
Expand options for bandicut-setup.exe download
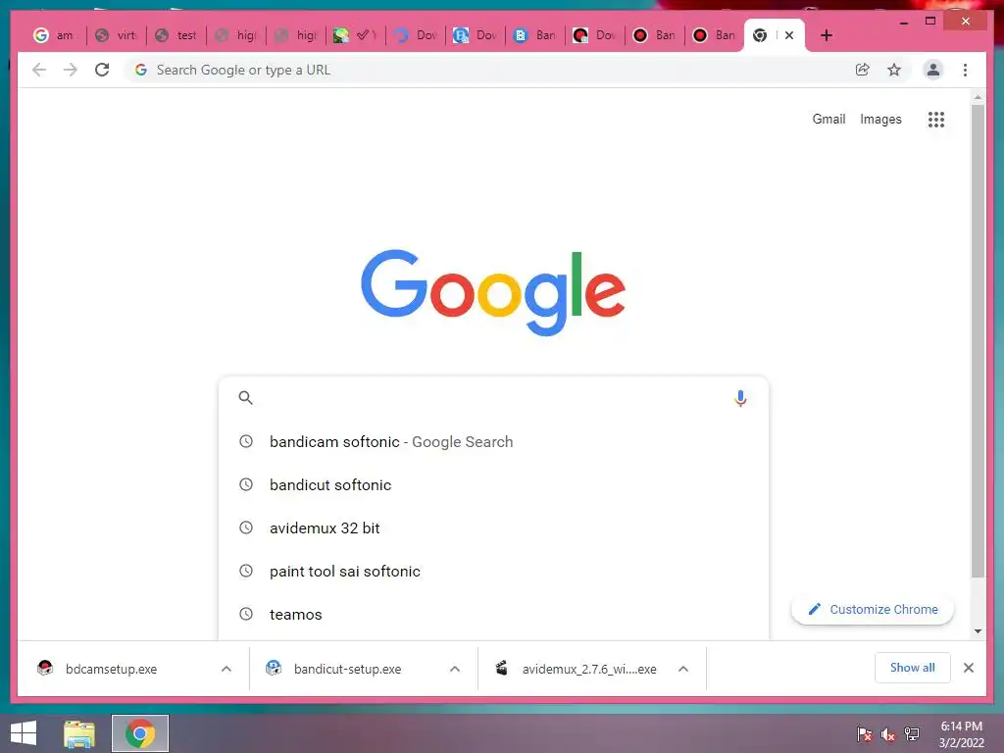pyautogui.click(x=455, y=669)
